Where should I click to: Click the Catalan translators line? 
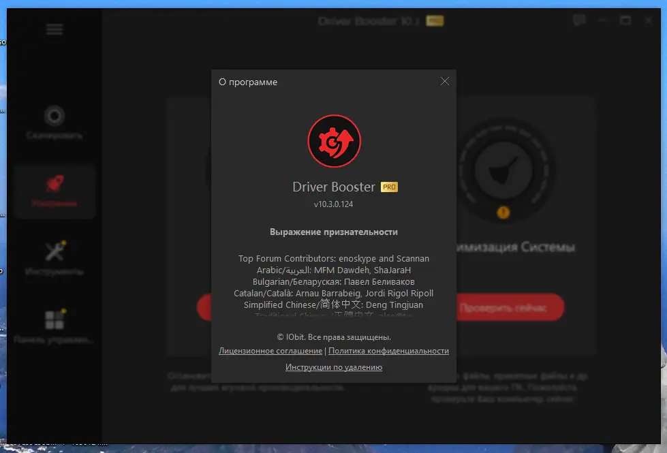click(x=334, y=293)
